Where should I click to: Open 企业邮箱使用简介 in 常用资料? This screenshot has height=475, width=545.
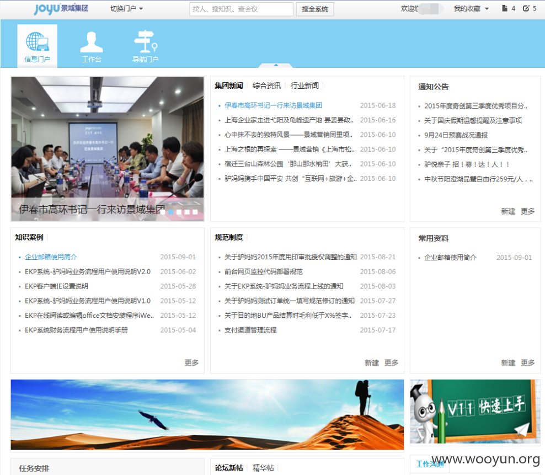pos(450,258)
